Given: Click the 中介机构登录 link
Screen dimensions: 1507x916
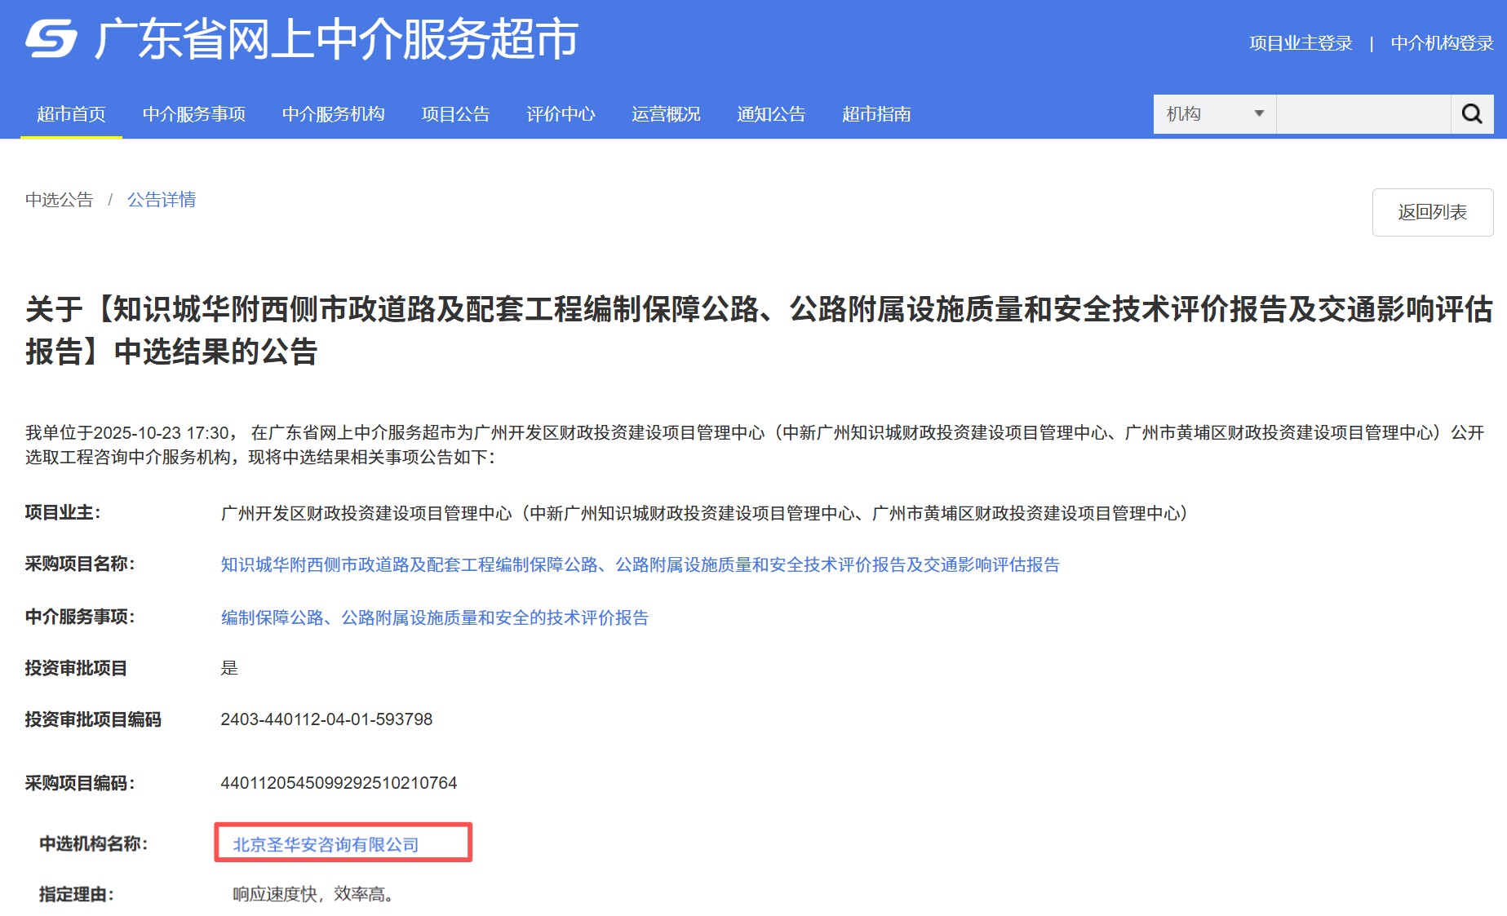Looking at the screenshot, I should click(x=1442, y=43).
